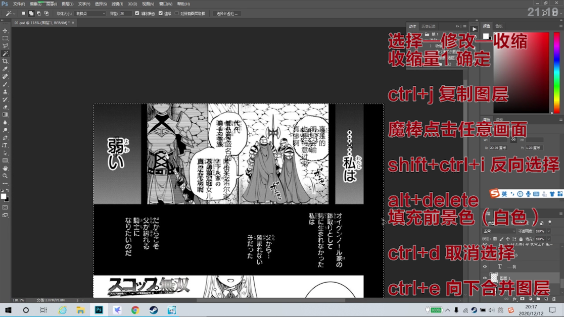Select the Horizontal Type tool
Screen dimensions: 564x317
[x=5, y=145]
